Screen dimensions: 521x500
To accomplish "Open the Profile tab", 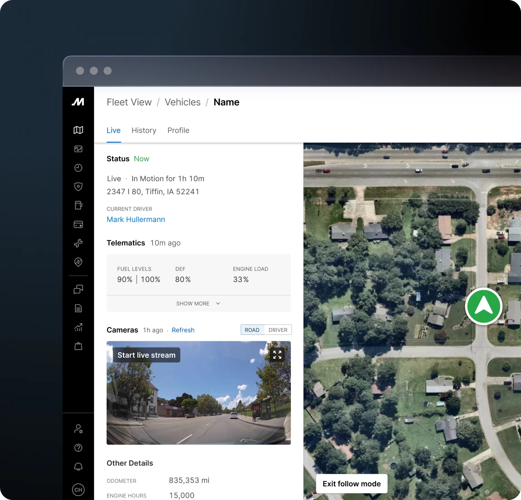I will point(178,130).
